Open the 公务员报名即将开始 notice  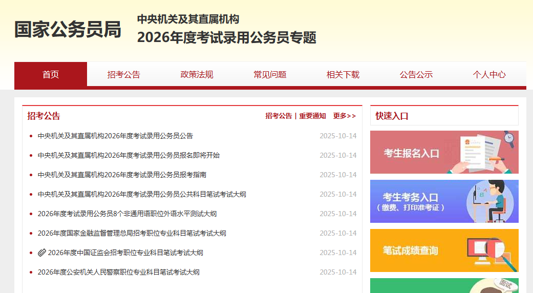tap(129, 155)
